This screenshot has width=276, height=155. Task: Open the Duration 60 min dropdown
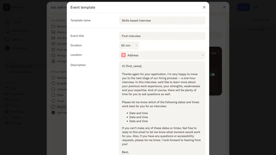tap(129, 45)
